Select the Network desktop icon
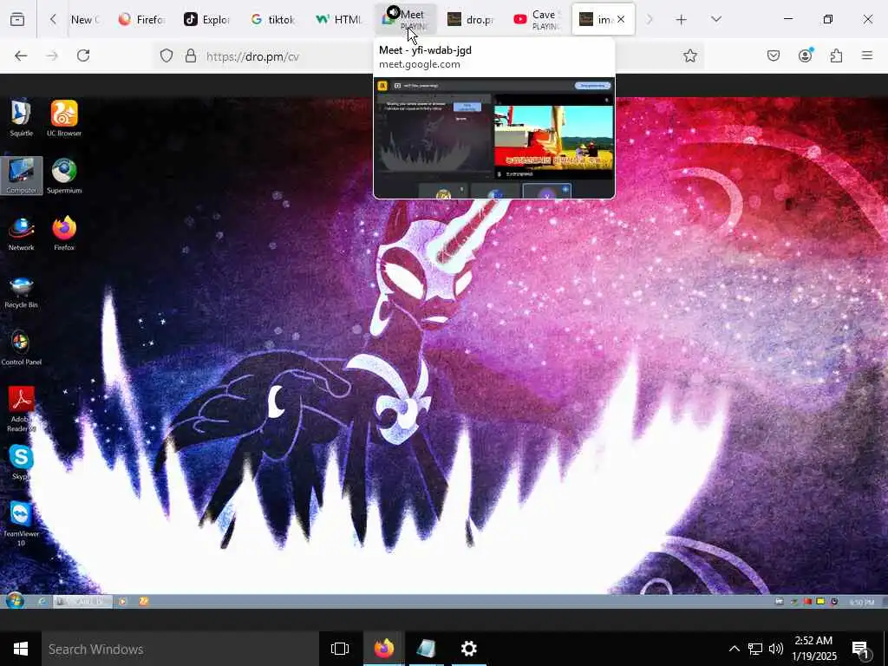 tap(21, 233)
